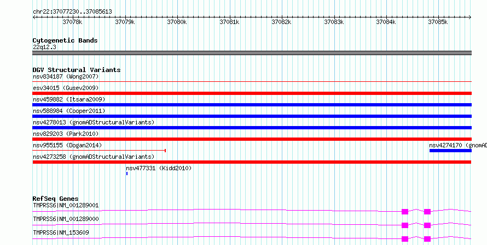Select the short blue nsv4274170 variant bar
This screenshot has width=487, height=245.
[x=450, y=151]
